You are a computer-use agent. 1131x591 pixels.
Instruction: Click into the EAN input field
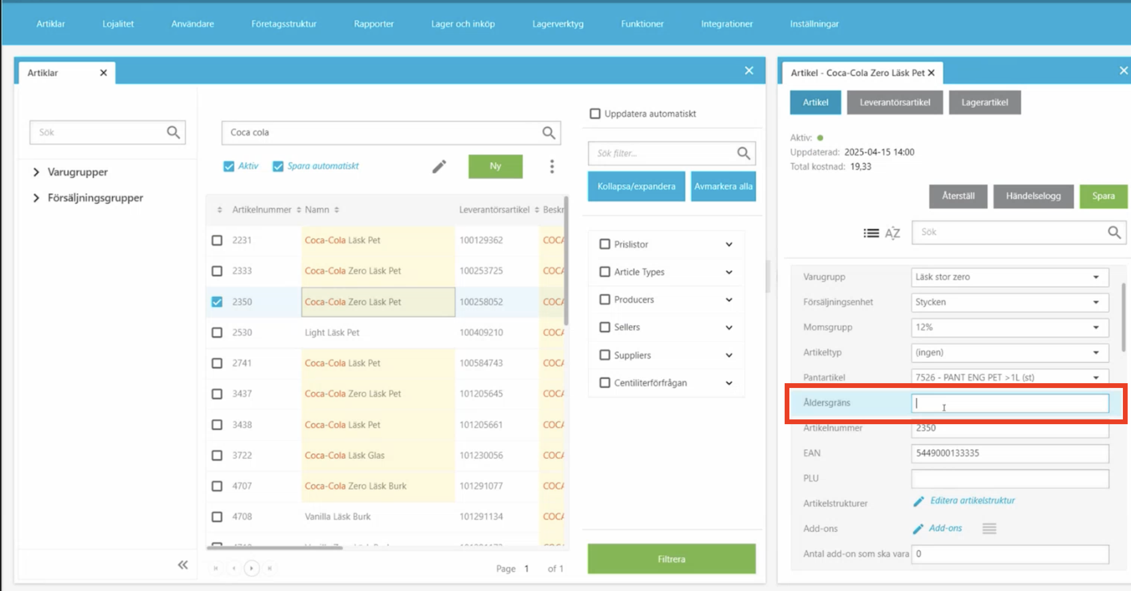(1010, 453)
